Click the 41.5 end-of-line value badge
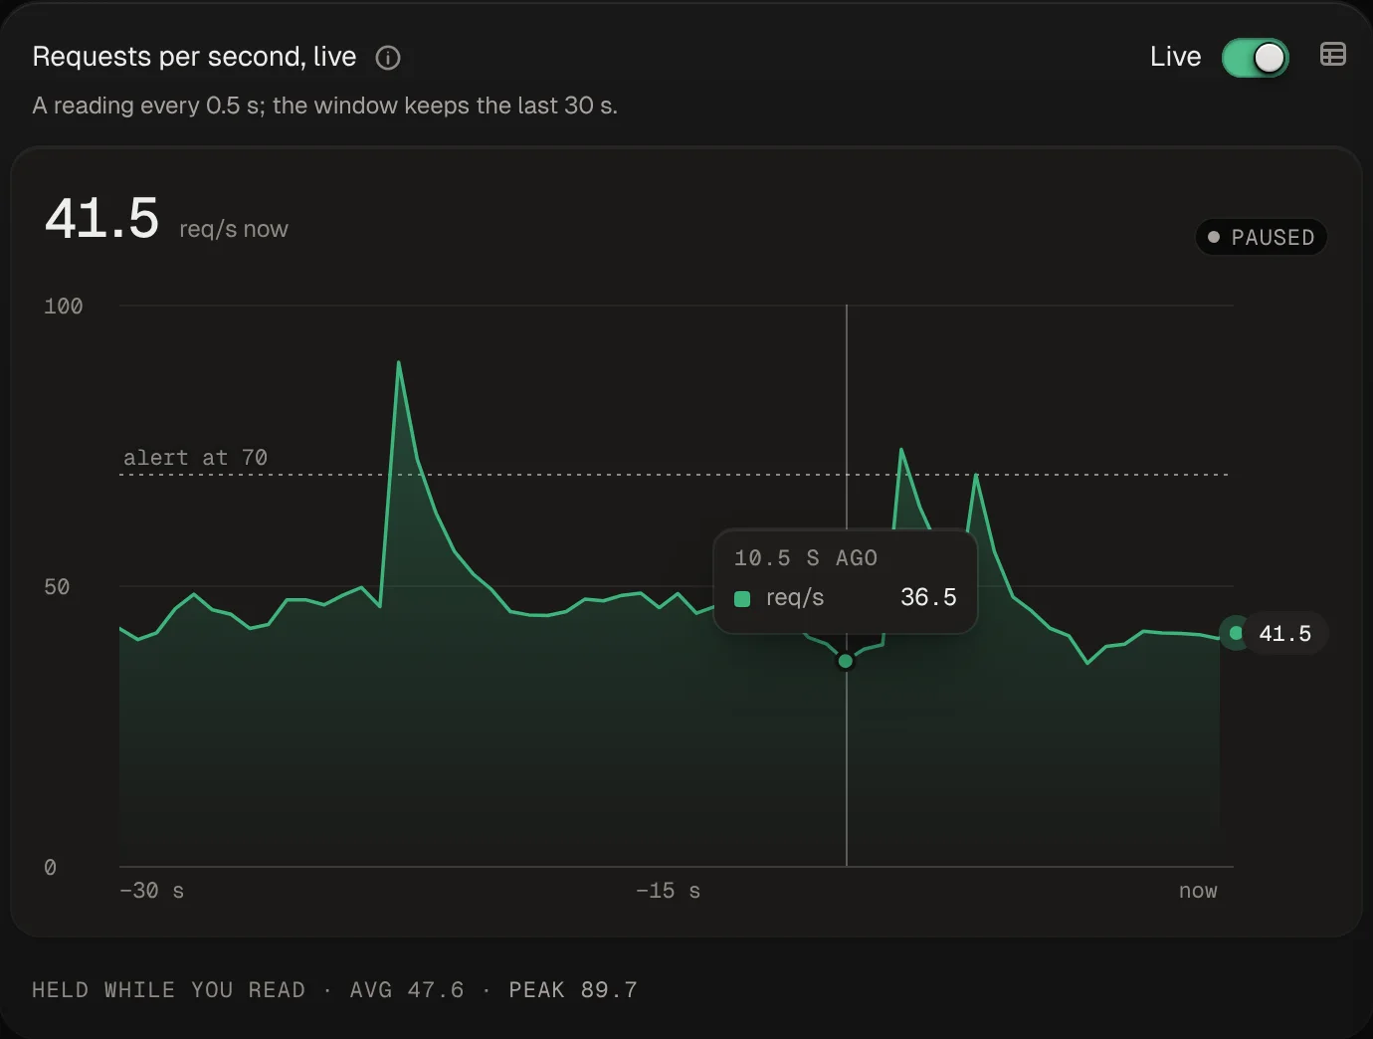The width and height of the screenshot is (1373, 1039). (1284, 633)
